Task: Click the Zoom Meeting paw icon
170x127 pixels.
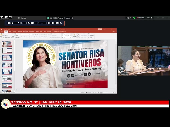Action: pyautogui.click(x=19, y=18)
